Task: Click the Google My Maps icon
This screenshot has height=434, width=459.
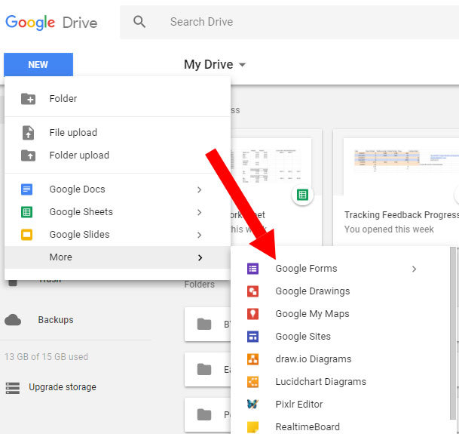Action: [x=252, y=314]
